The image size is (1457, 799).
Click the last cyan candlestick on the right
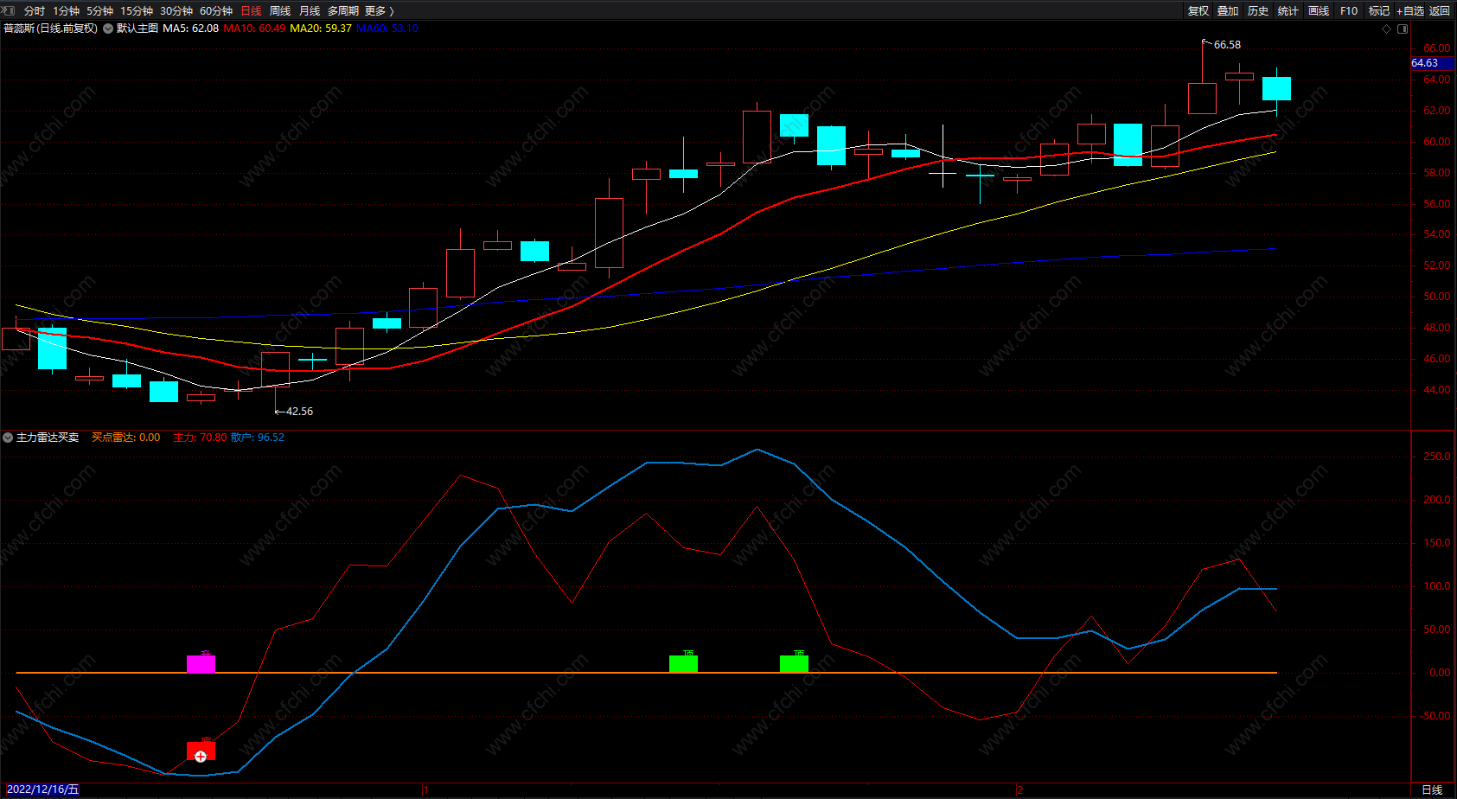[x=1276, y=89]
